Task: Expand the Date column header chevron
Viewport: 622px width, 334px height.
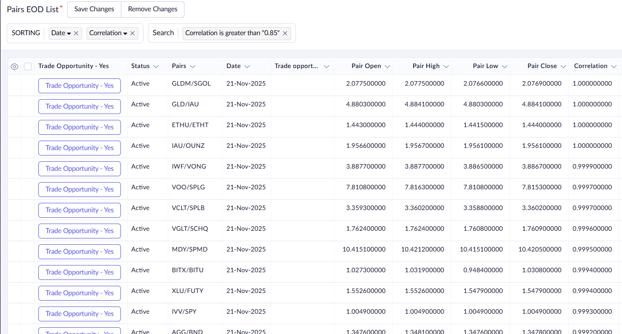Action: 247,66
